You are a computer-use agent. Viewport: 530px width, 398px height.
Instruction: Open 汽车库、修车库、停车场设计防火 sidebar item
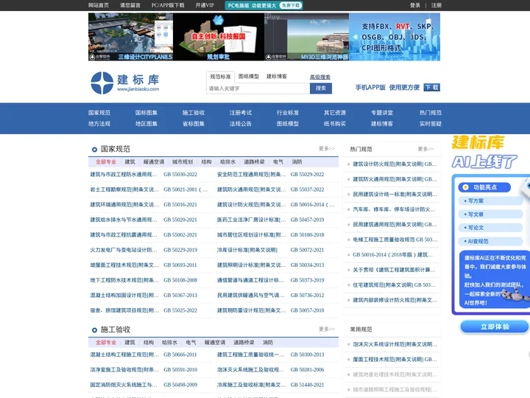point(394,209)
